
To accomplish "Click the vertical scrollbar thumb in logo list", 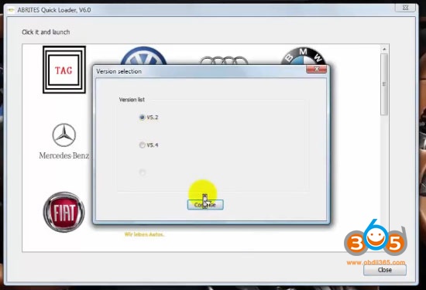I will click(x=384, y=84).
